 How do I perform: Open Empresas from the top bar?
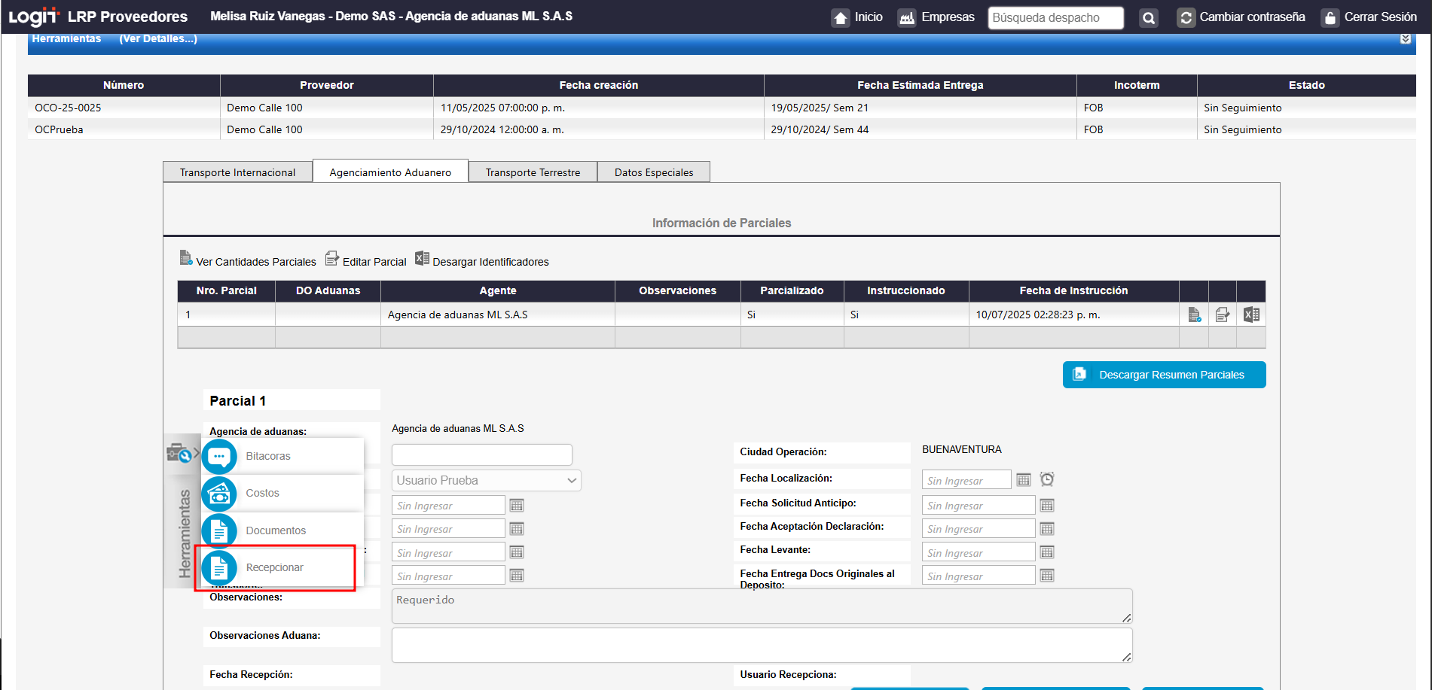[936, 17]
